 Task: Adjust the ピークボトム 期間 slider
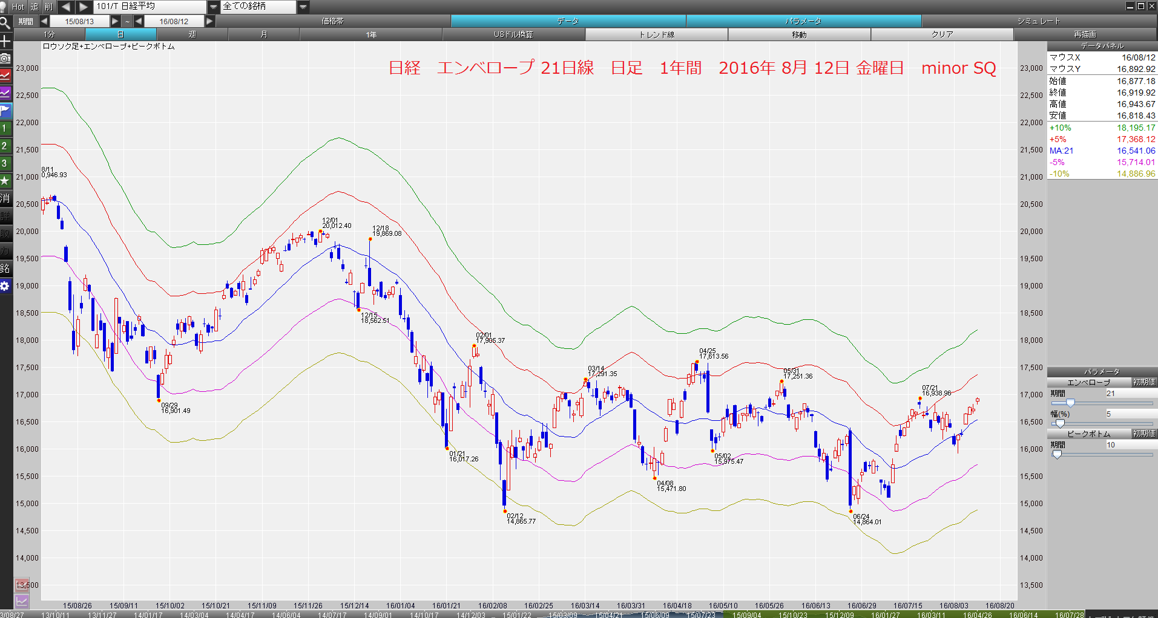click(x=1057, y=454)
